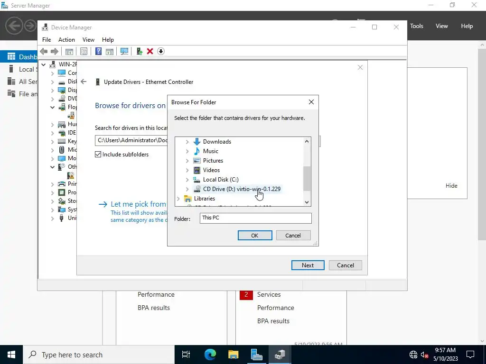Click Next in Update Drivers wizard
This screenshot has height=364, width=486.
tap(308, 265)
